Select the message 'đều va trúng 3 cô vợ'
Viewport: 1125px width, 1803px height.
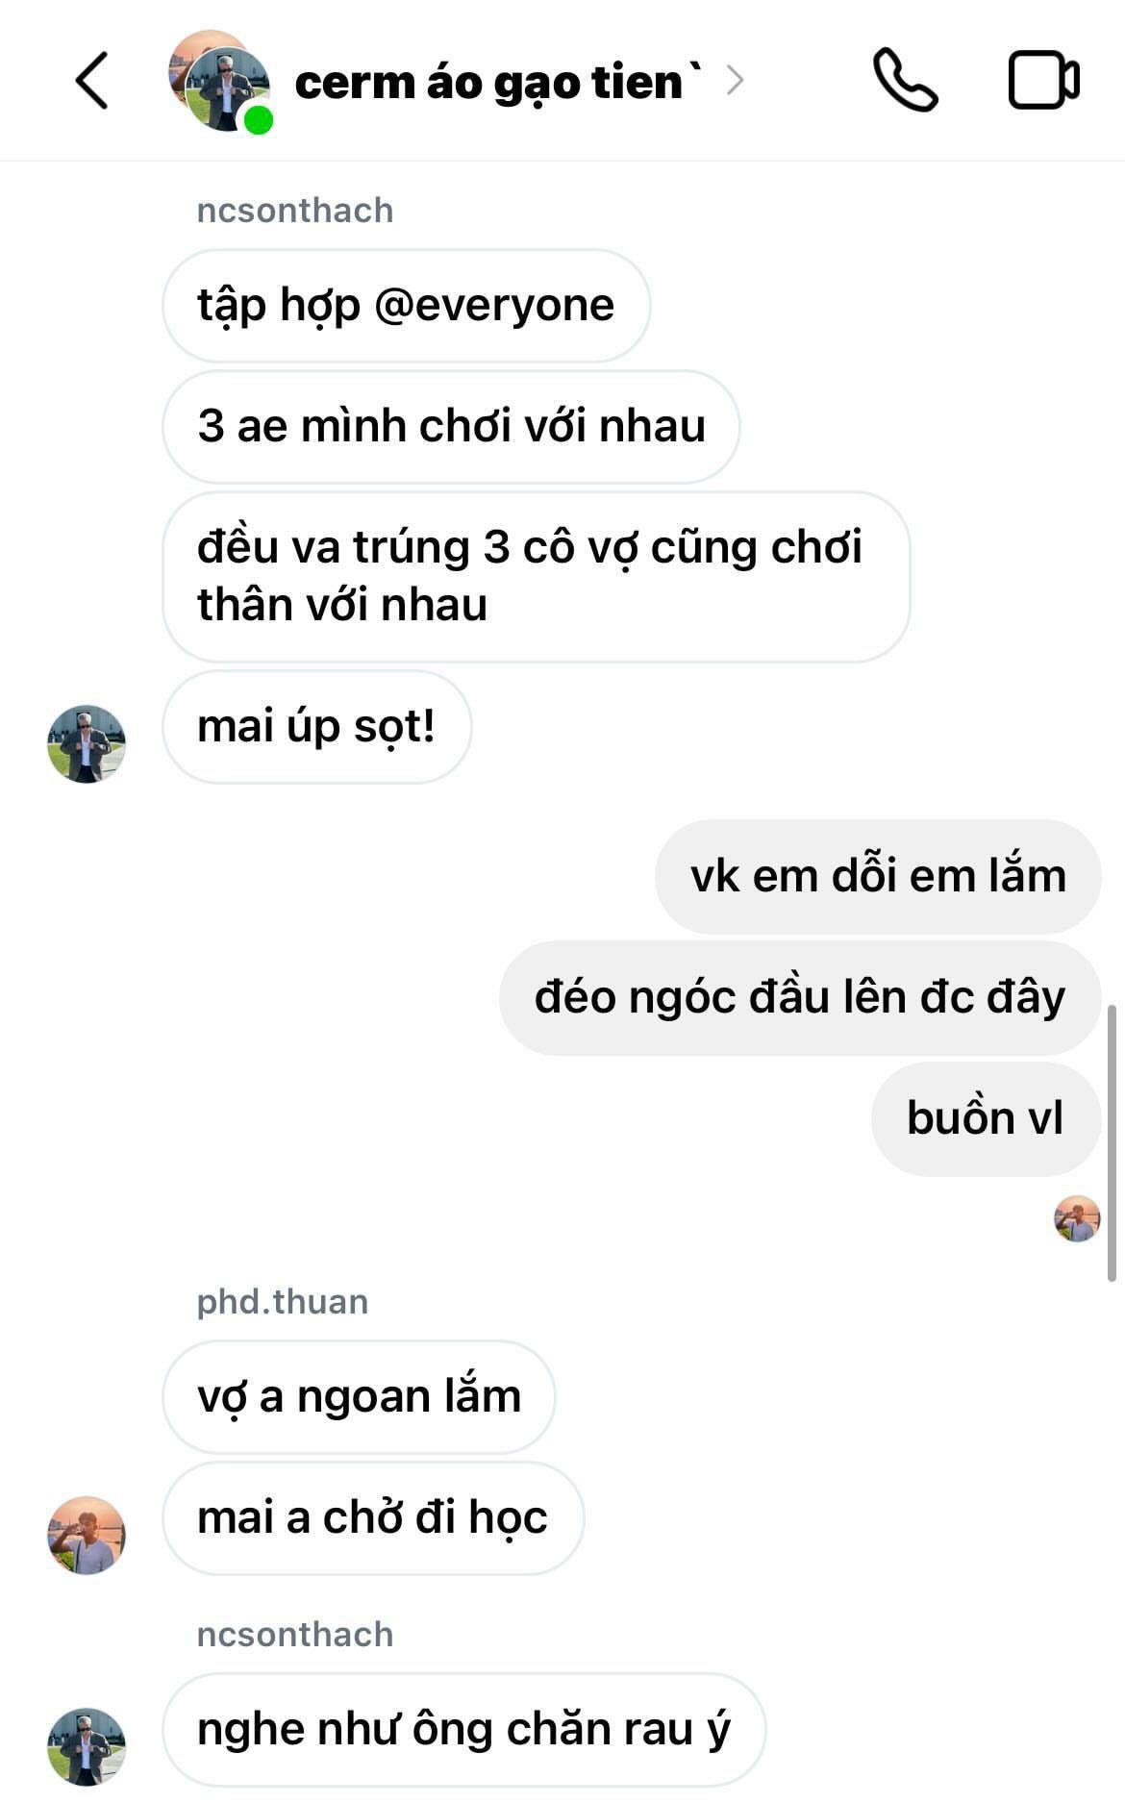tap(536, 576)
